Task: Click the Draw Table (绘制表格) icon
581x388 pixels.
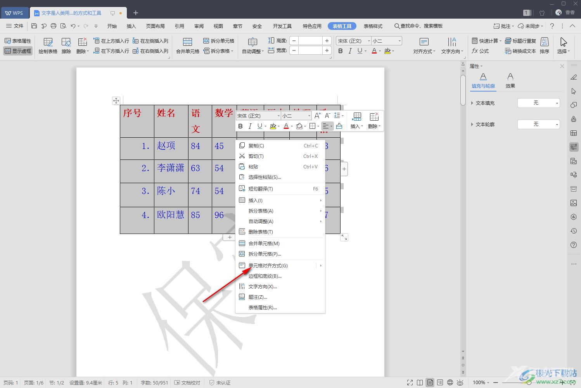Action: coord(48,42)
